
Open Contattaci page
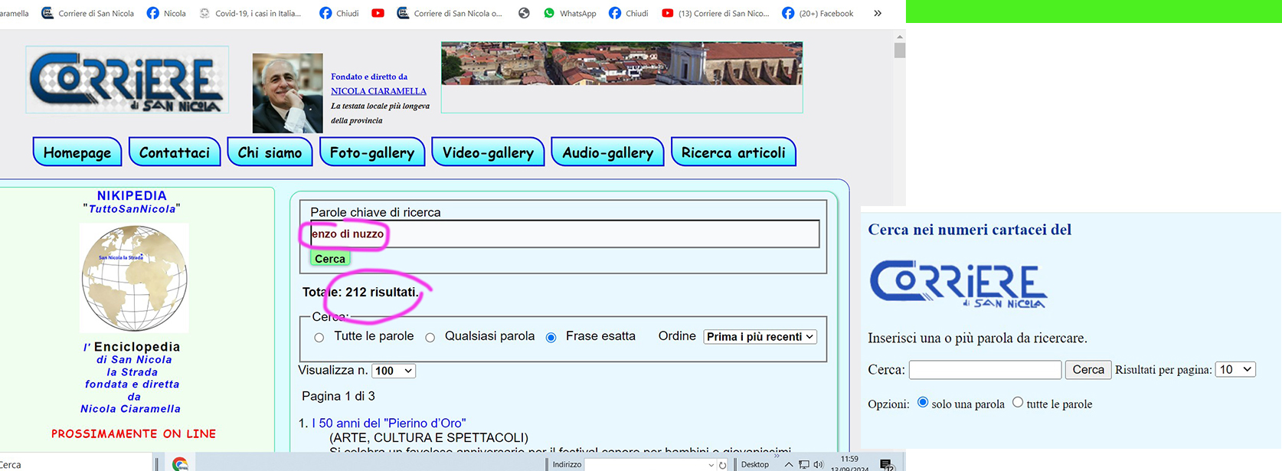tap(175, 152)
